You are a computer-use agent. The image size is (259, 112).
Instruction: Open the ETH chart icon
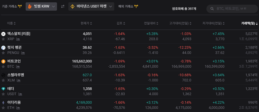pos(18,108)
